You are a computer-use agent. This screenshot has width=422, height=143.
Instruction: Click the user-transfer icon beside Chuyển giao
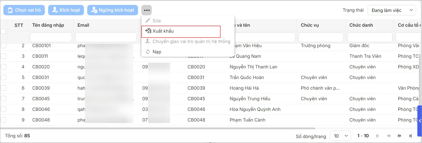point(148,41)
